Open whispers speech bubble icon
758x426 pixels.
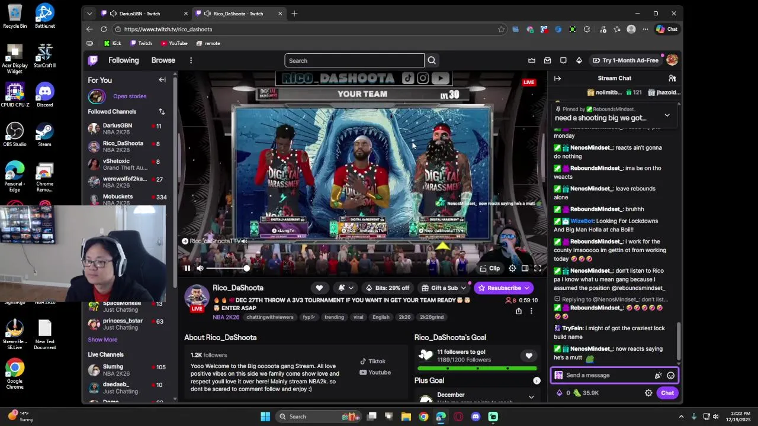tap(563, 60)
